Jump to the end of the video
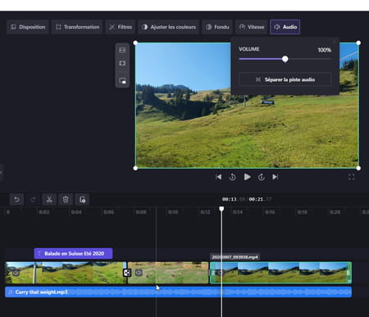Viewport: 369px width, 317px height. [x=276, y=177]
